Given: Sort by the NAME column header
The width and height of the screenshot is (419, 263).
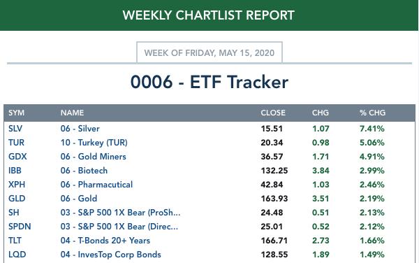Looking at the screenshot, I should (x=72, y=113).
